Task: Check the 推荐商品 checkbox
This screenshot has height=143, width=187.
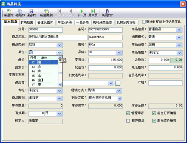Action: 128,121
